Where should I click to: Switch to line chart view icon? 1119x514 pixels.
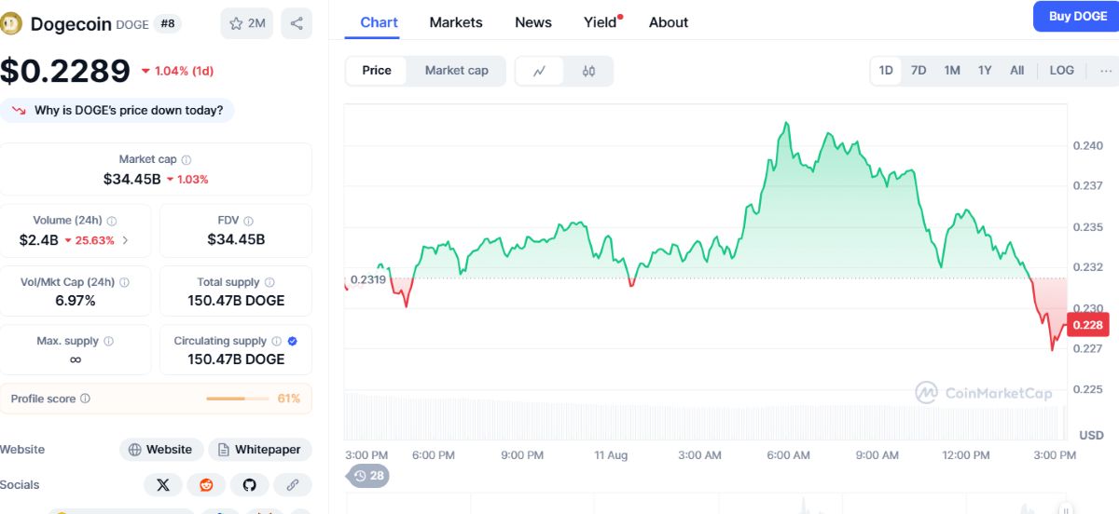540,71
